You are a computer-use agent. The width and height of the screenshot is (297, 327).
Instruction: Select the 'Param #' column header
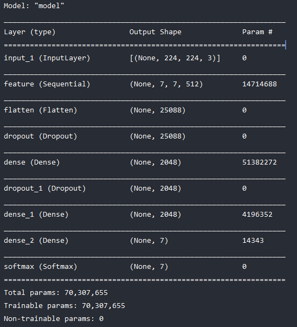tap(257, 32)
